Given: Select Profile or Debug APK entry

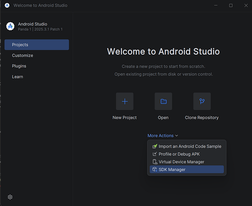Looking at the screenshot, I should tap(187, 154).
